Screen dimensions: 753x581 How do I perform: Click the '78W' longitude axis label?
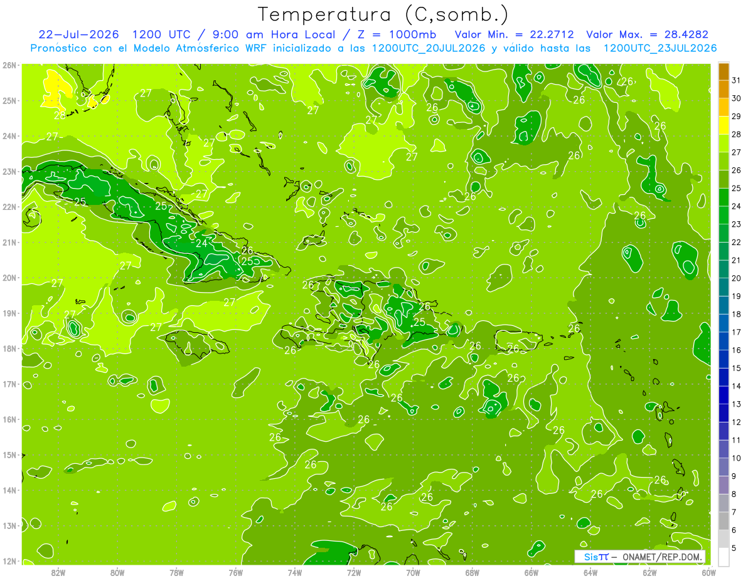pyautogui.click(x=176, y=572)
